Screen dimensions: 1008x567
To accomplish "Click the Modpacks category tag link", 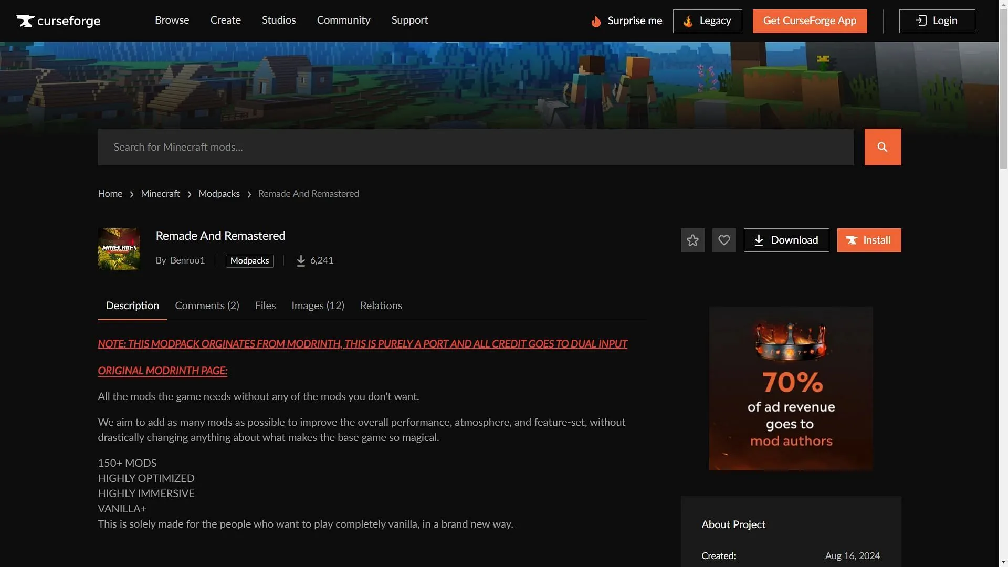I will pyautogui.click(x=249, y=260).
